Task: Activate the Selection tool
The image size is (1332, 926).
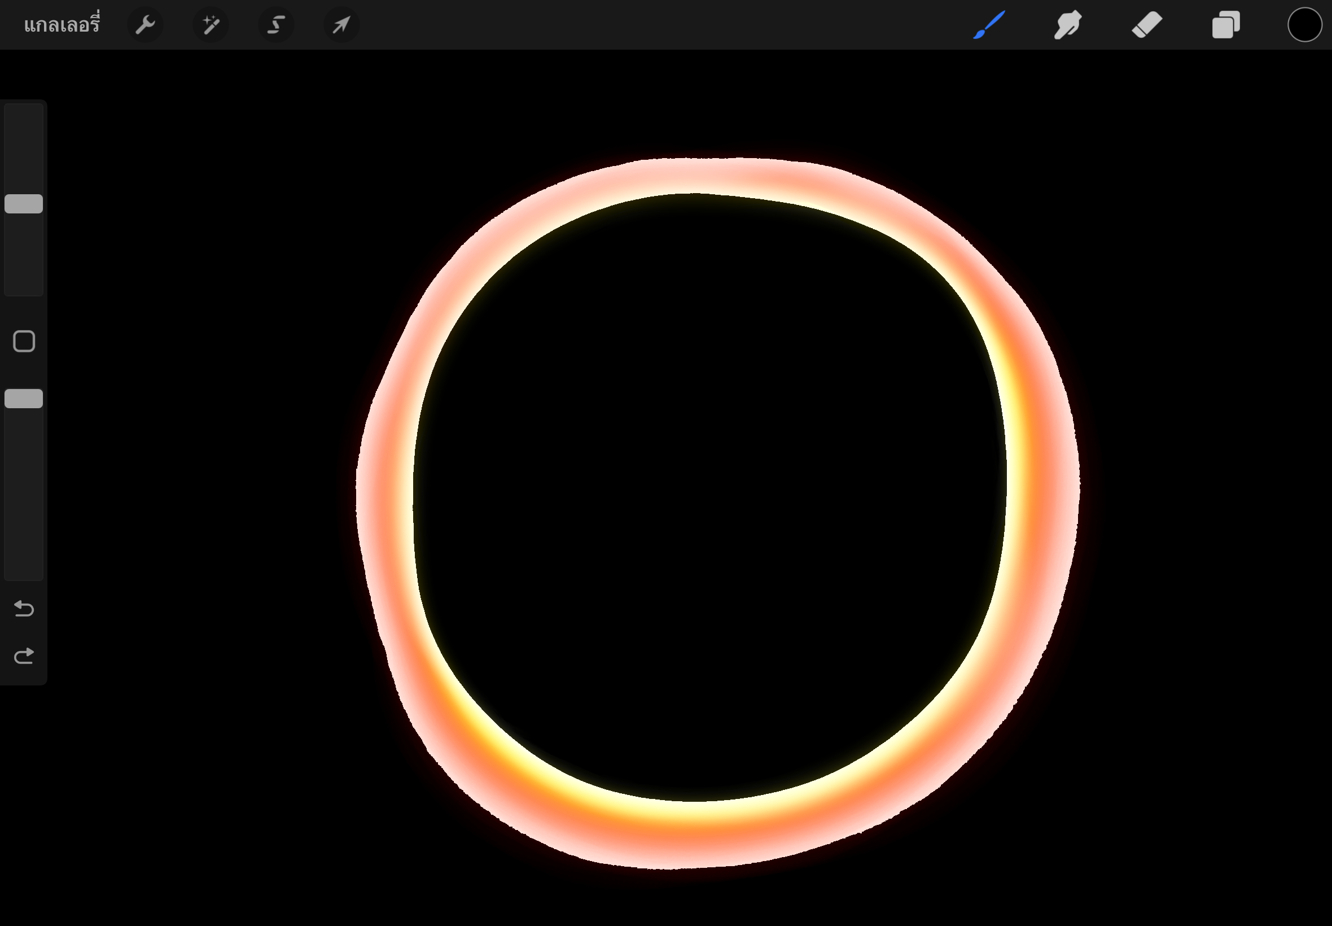Action: click(276, 25)
